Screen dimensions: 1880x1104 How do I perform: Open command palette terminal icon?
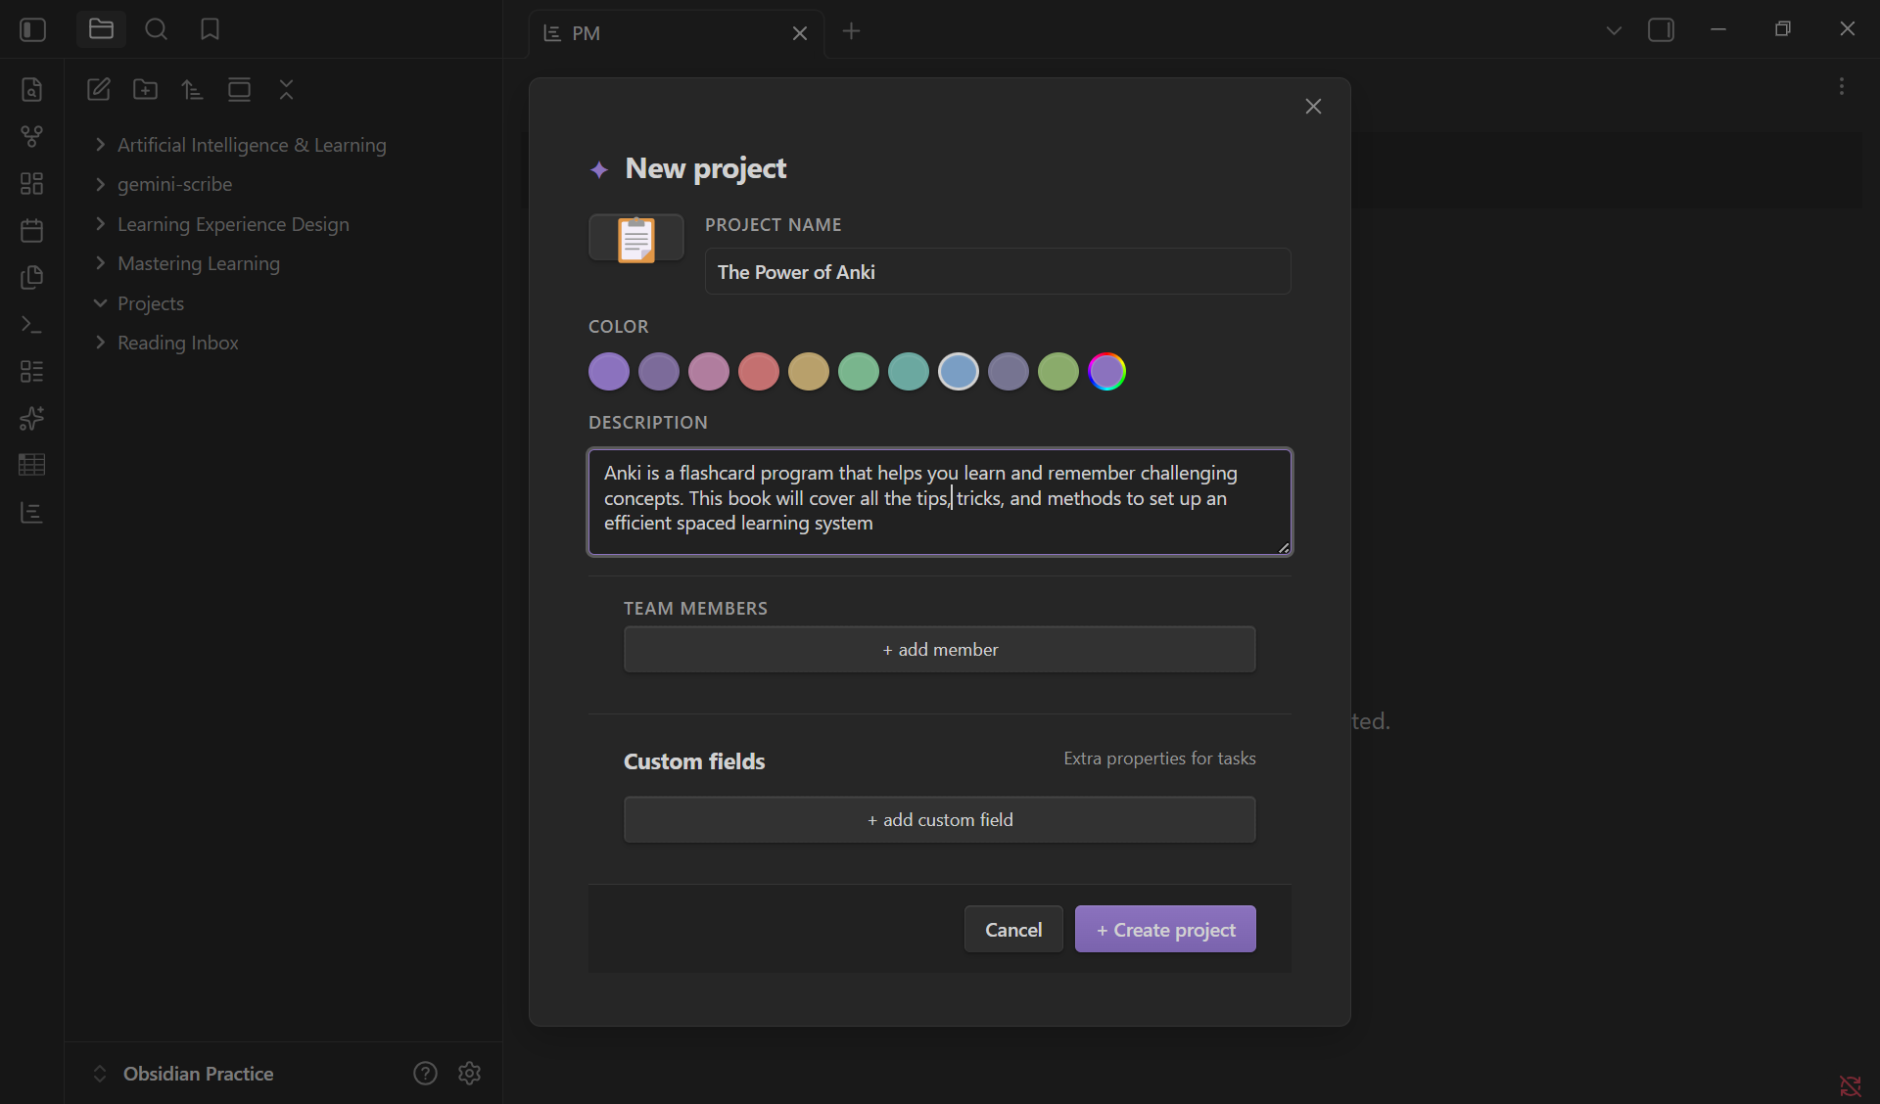click(x=32, y=324)
